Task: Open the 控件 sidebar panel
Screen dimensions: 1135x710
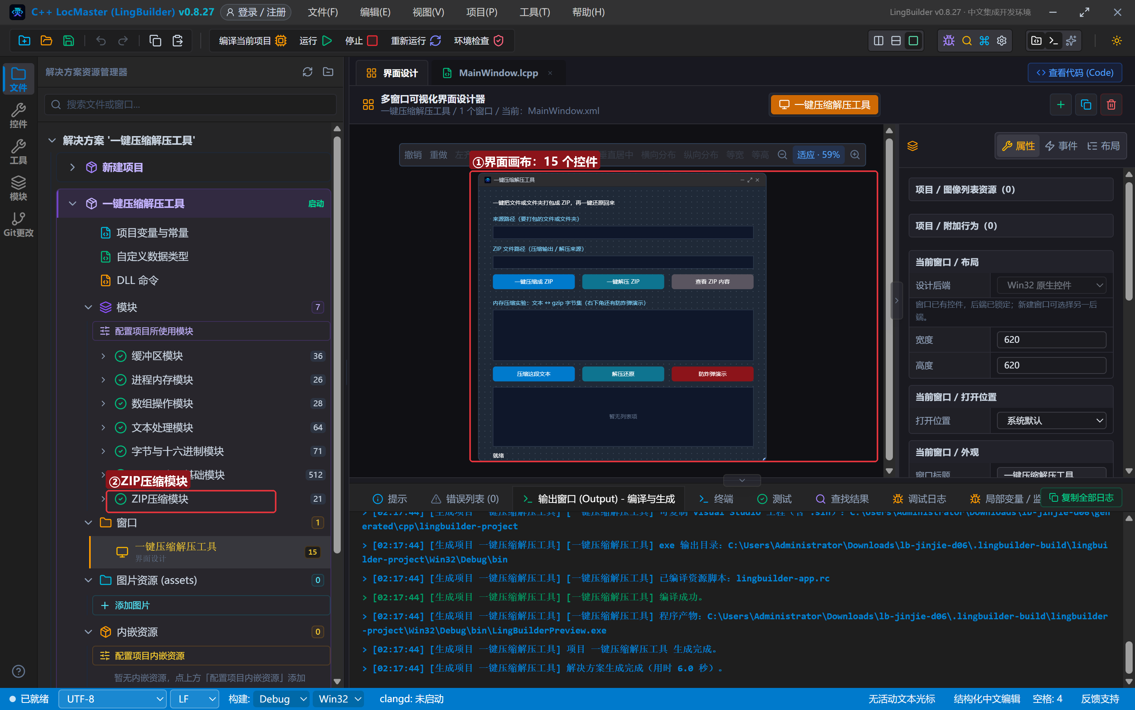Action: click(18, 116)
